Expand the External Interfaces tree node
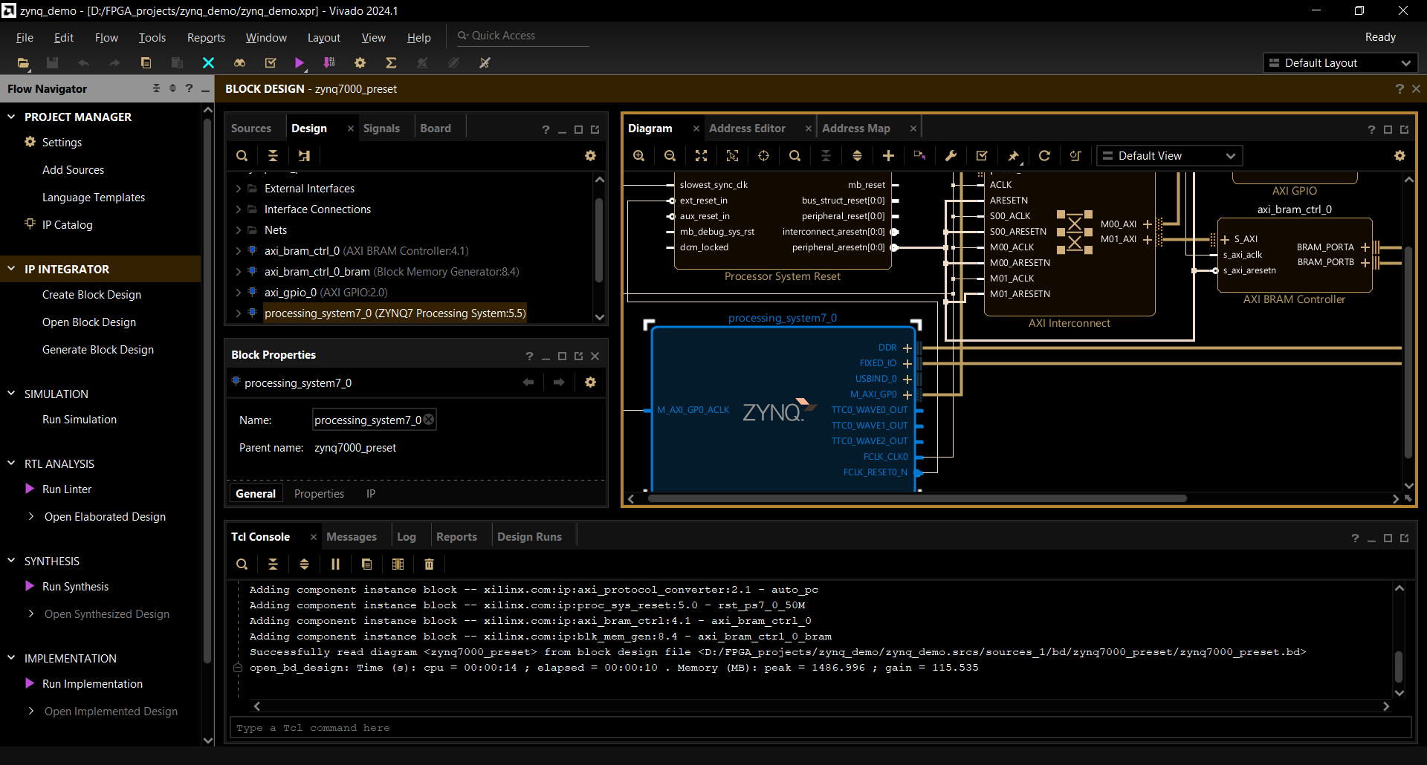 [x=239, y=189]
